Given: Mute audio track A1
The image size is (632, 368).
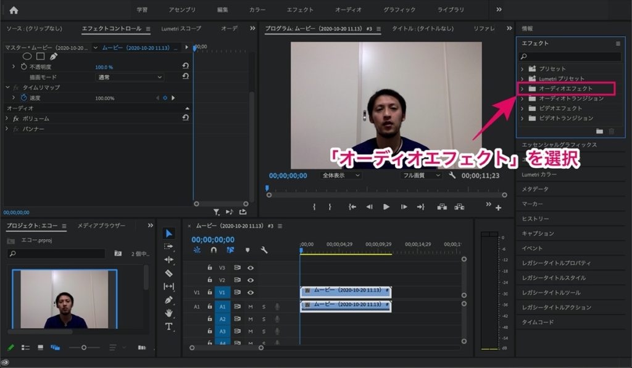Looking at the screenshot, I should click(x=251, y=307).
